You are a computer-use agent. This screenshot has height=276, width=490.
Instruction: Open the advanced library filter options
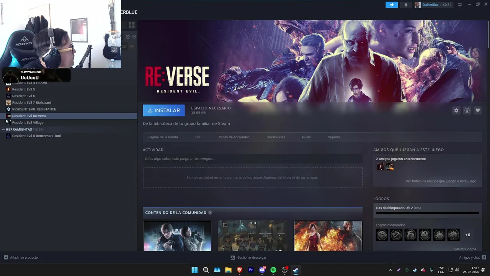132,46
